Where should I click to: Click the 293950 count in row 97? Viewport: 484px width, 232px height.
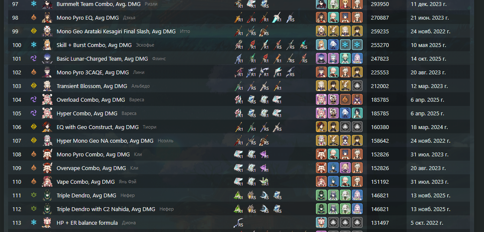click(380, 4)
